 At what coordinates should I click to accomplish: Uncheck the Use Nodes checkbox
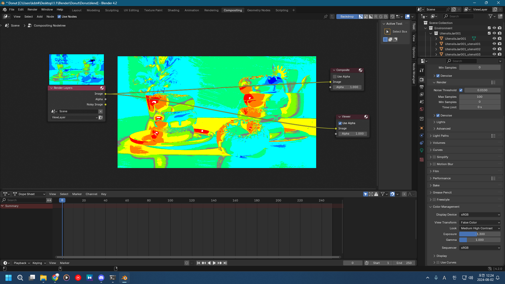59,17
